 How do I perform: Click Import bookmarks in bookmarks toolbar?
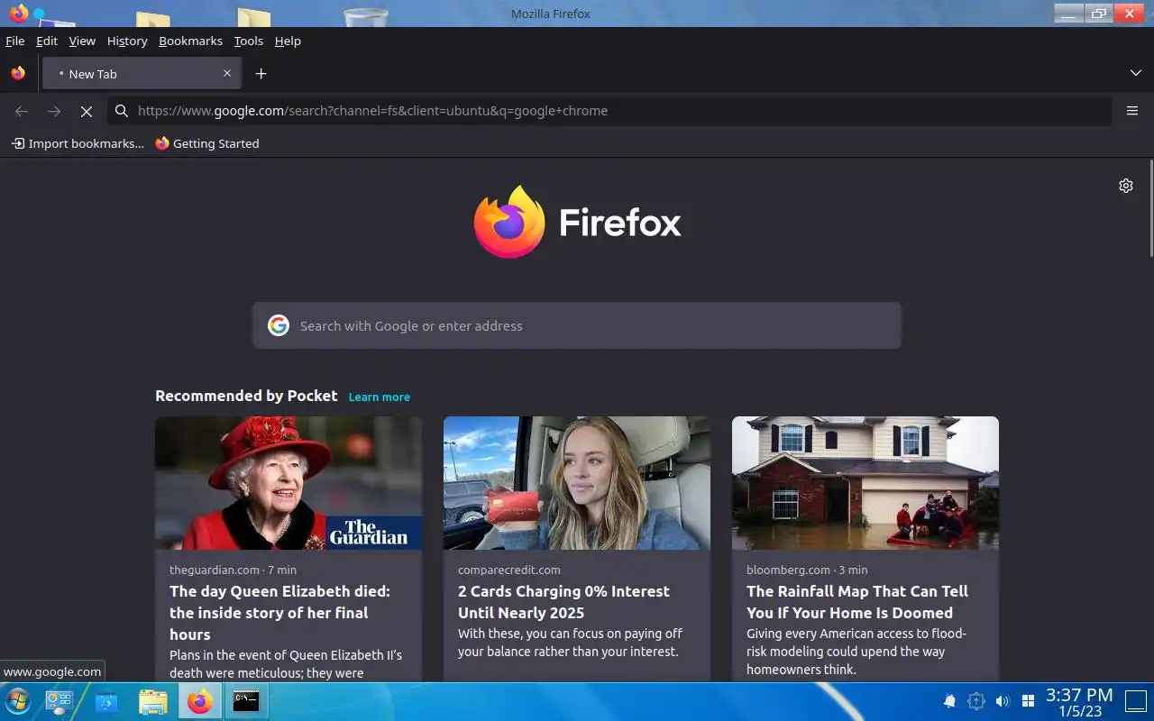click(x=78, y=143)
